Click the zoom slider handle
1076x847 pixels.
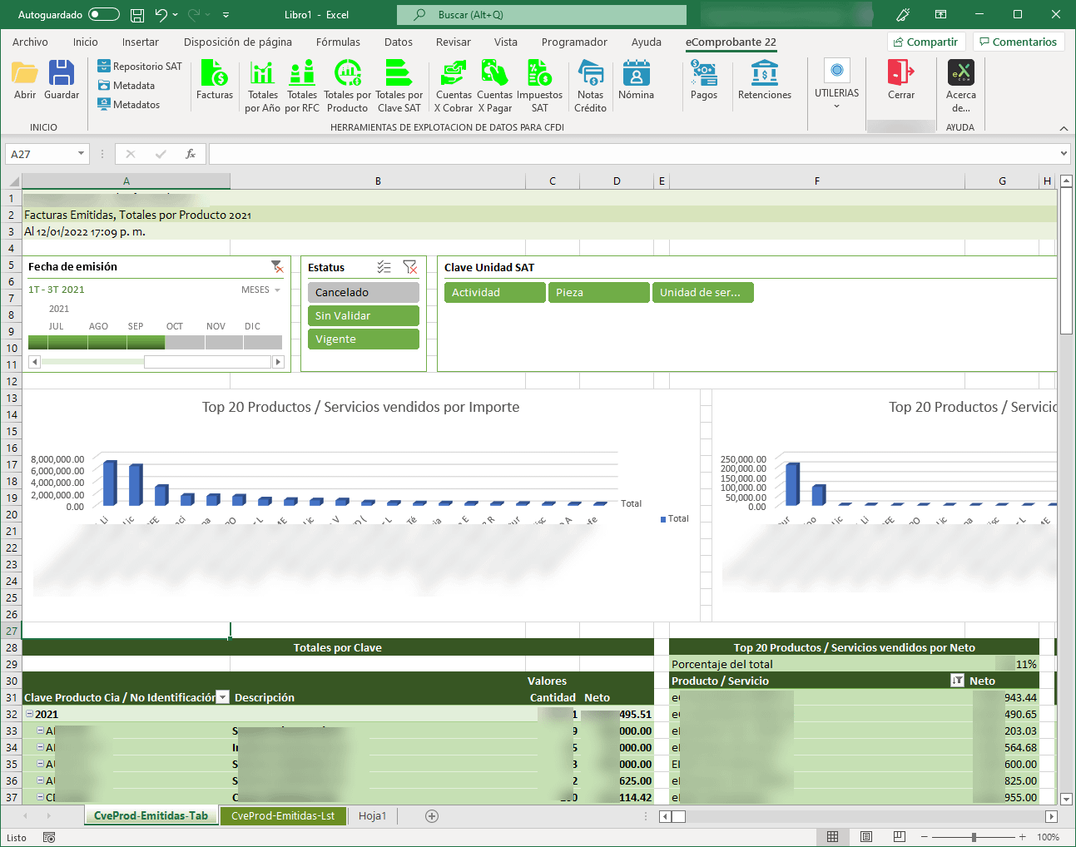tap(974, 837)
